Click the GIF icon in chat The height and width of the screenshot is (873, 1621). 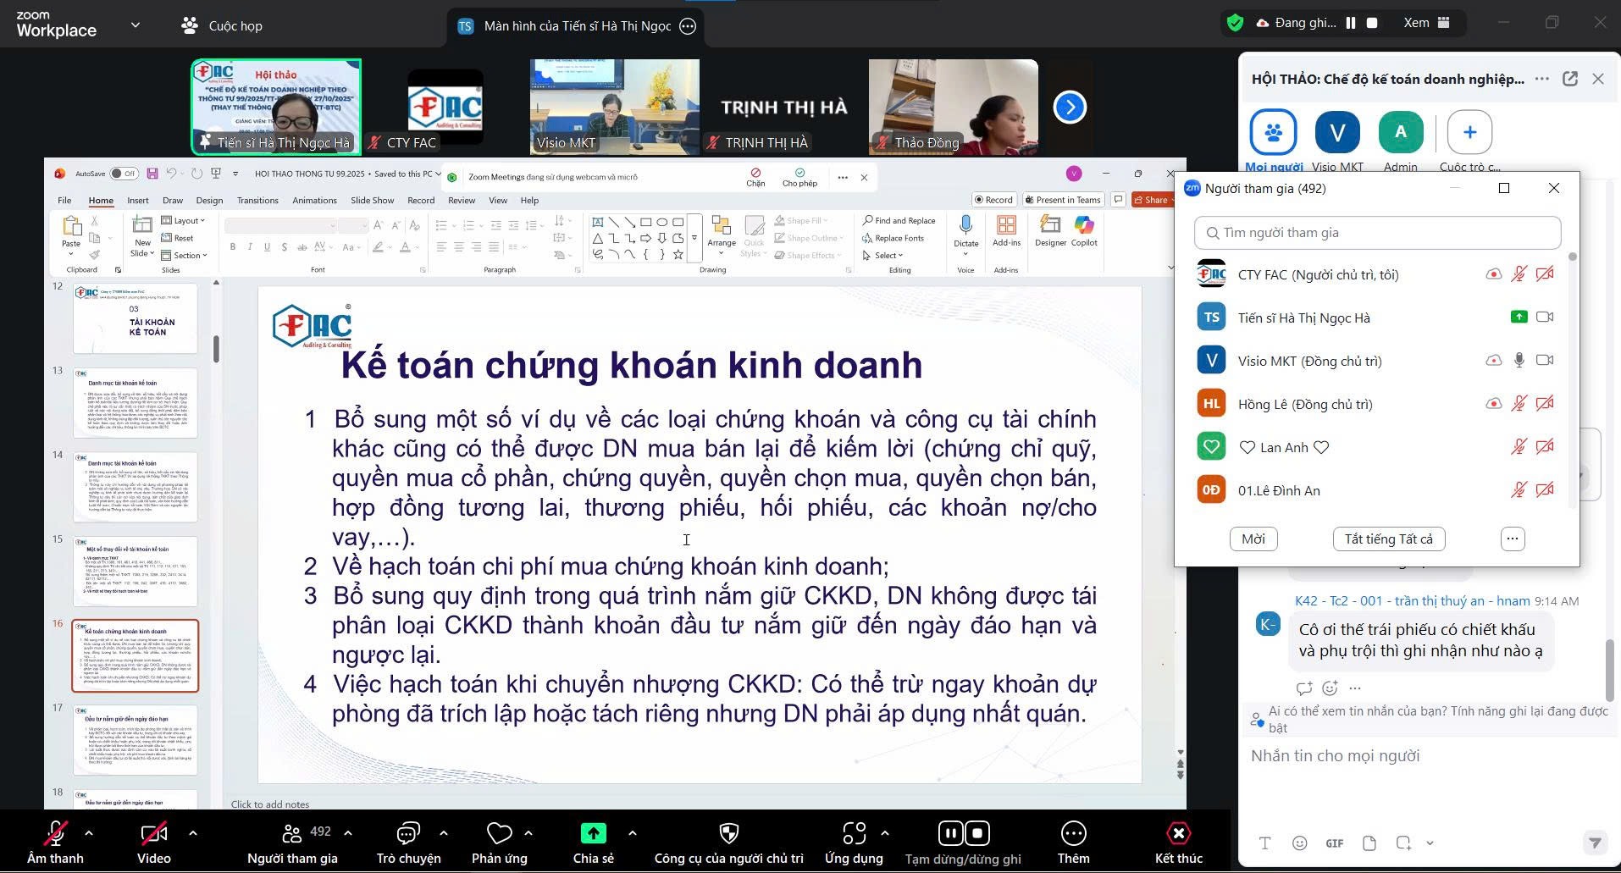pos(1334,843)
